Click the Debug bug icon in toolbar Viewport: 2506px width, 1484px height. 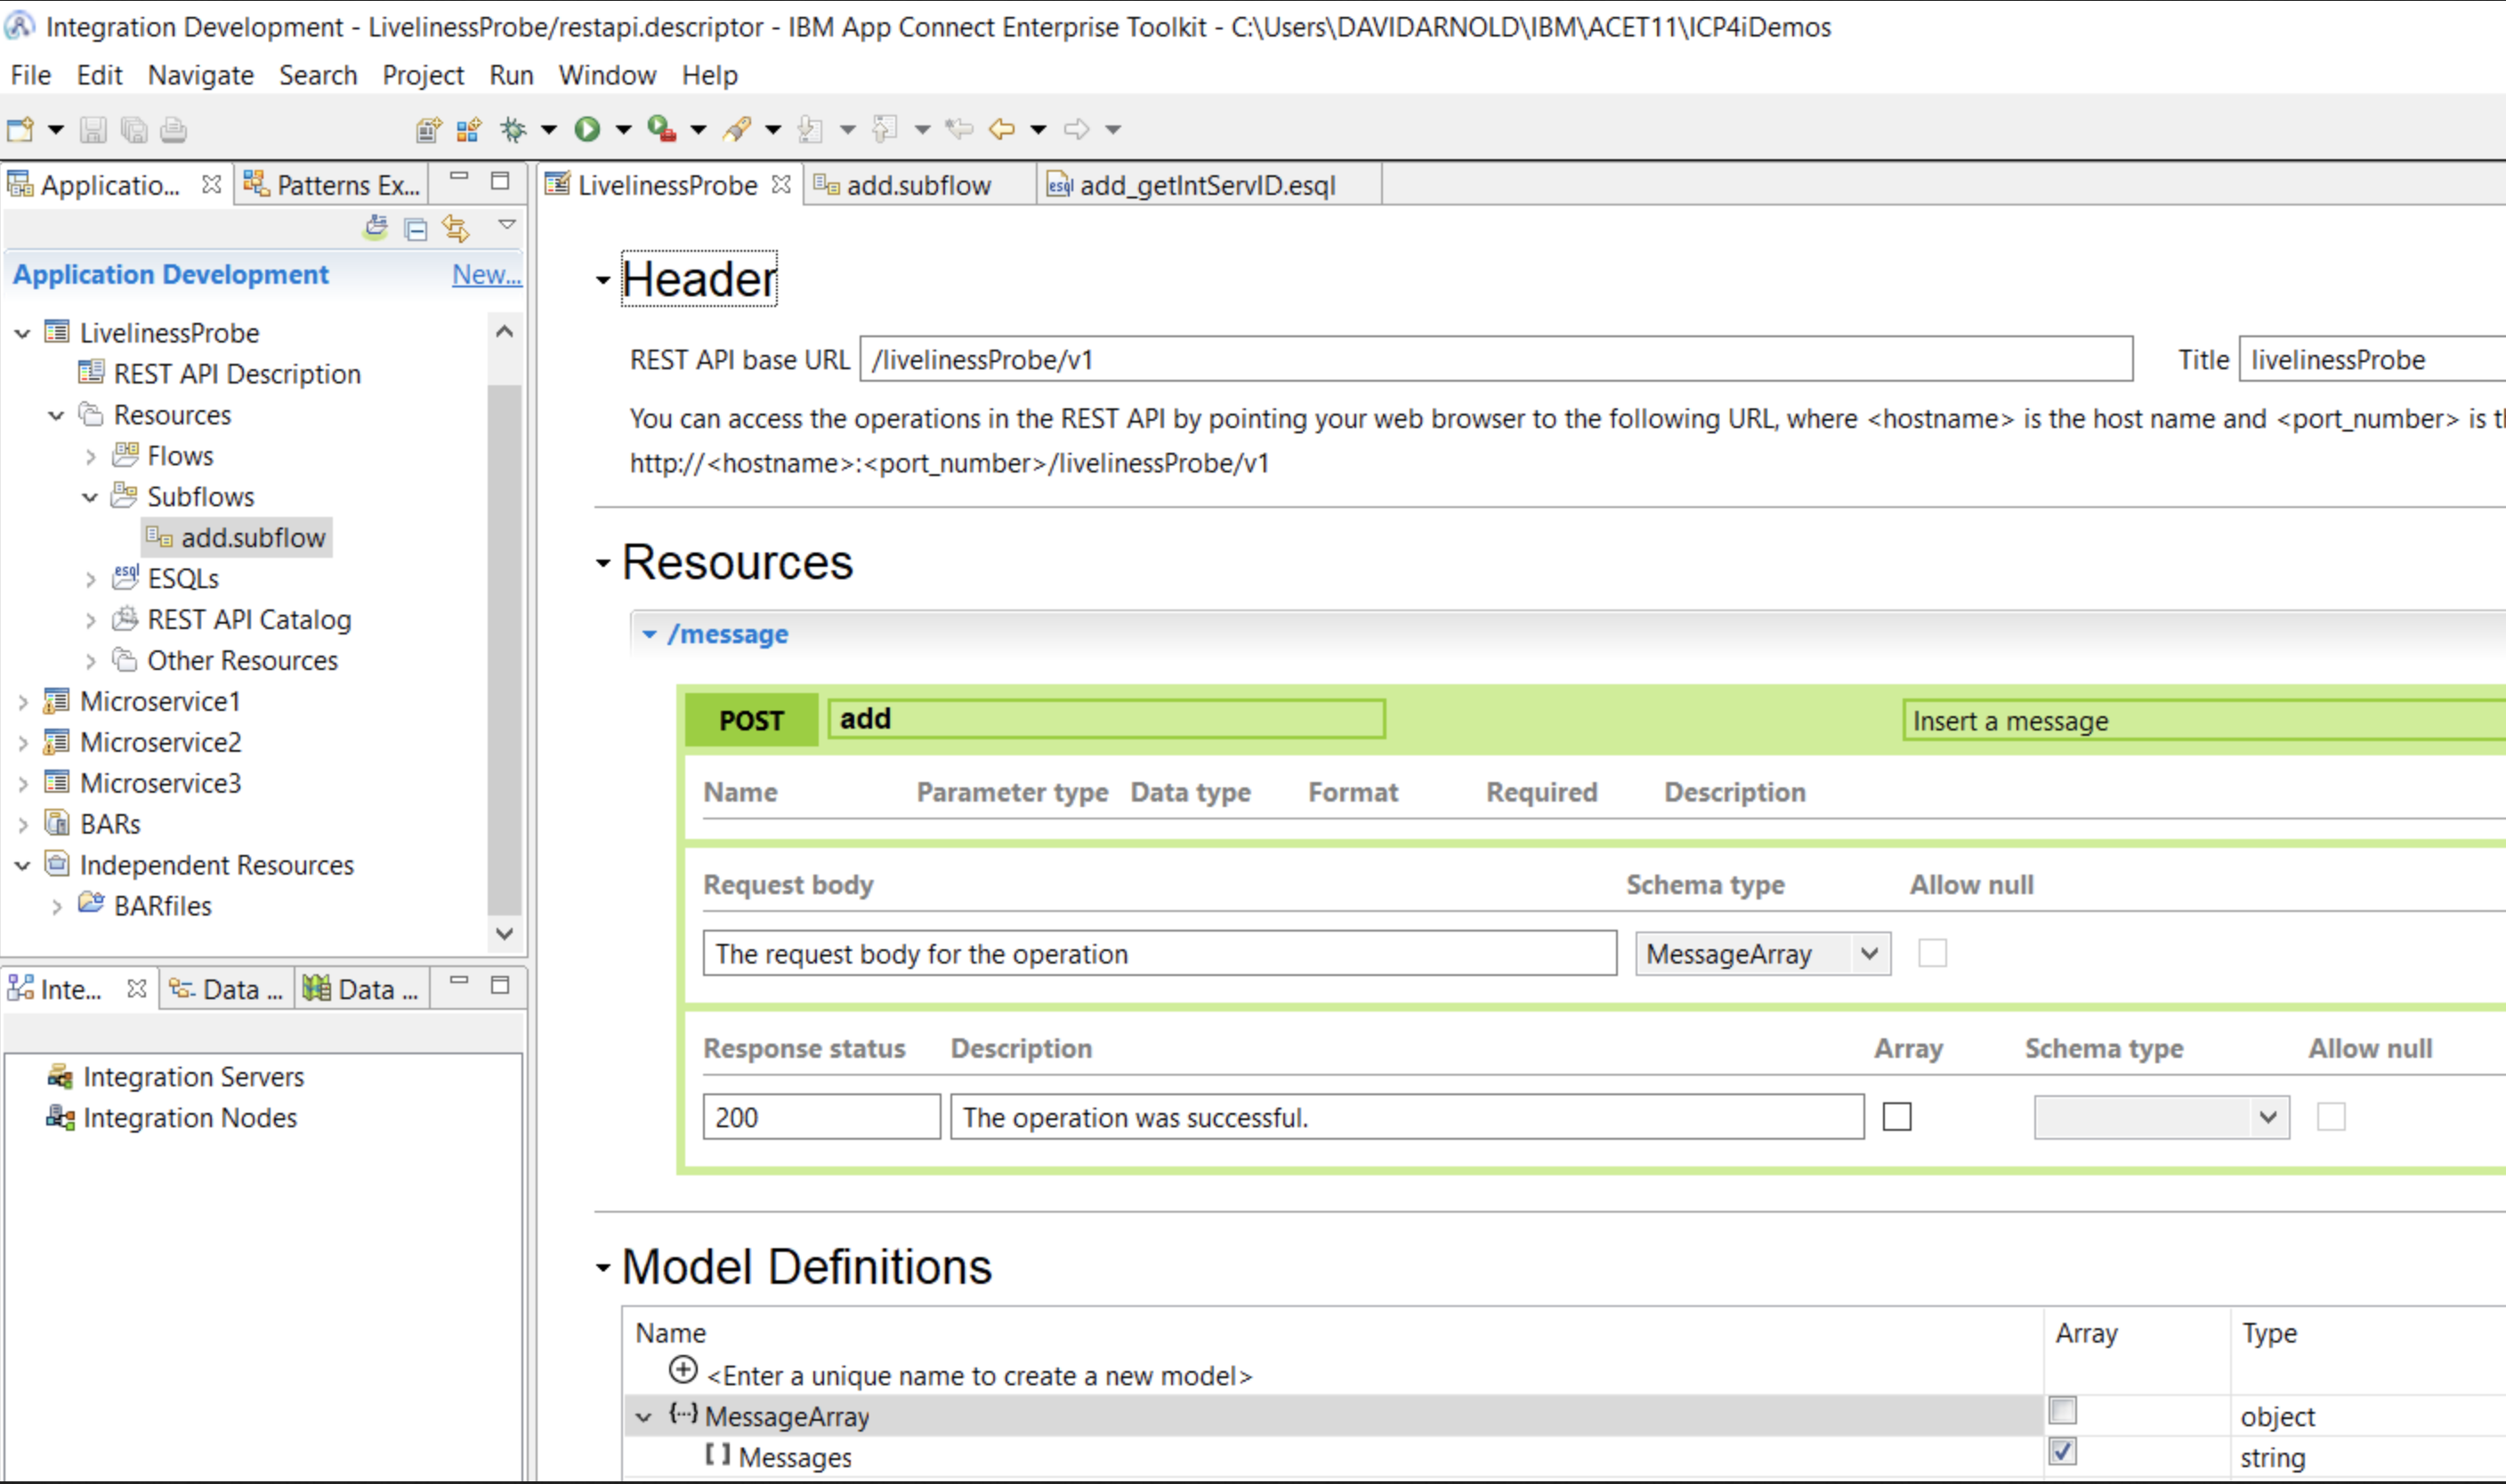(x=513, y=129)
